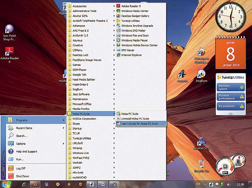Screen dimensions: 252x188
Task: Expand the NVIDIA Corporation folder
Action: coord(91,119)
